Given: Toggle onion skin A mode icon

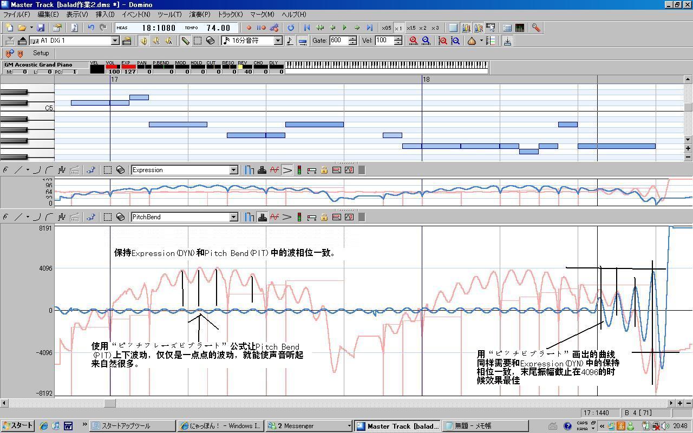Looking at the screenshot, I should pyautogui.click(x=169, y=41).
